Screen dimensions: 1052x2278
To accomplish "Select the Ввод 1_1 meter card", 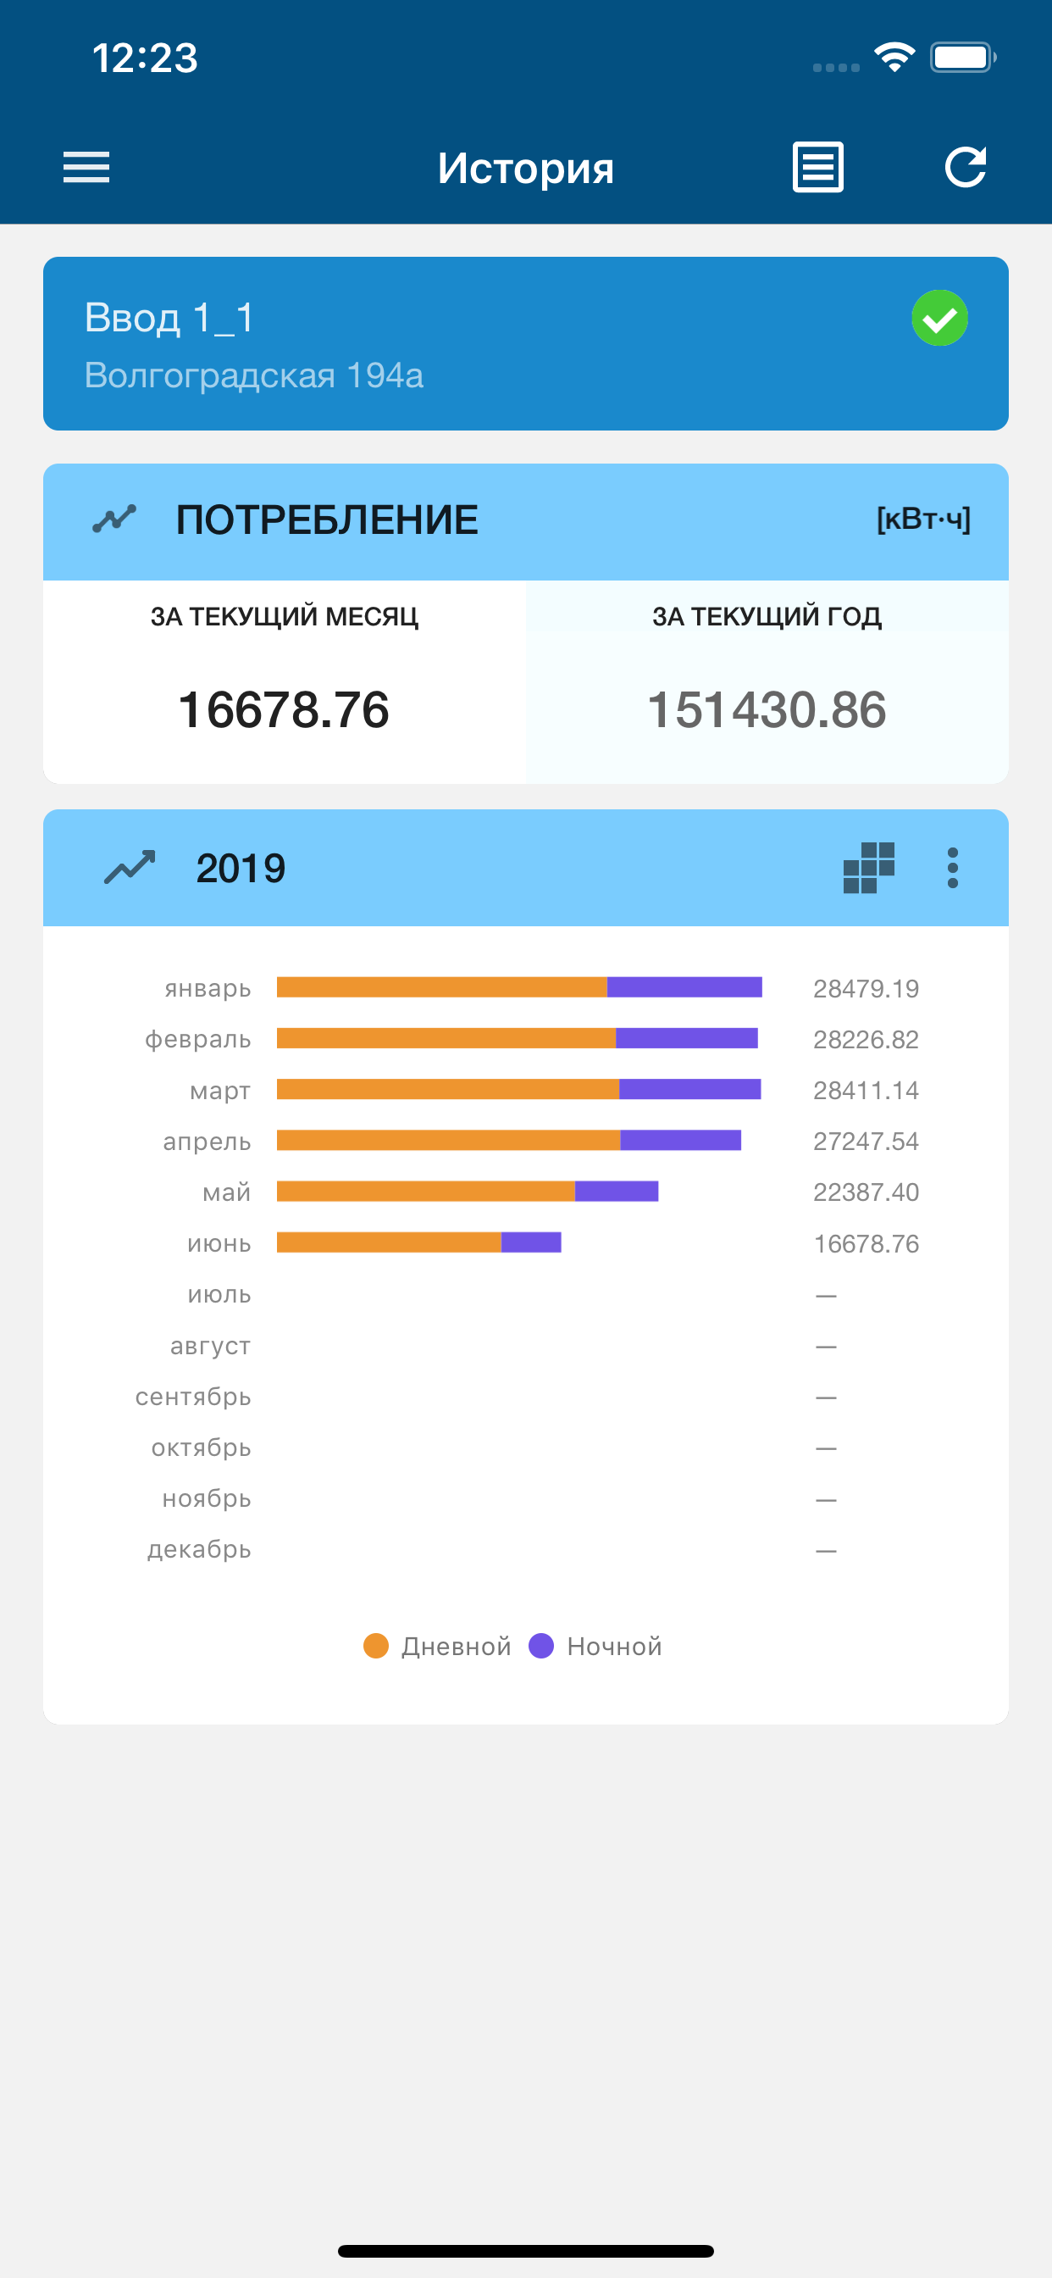I will 526,344.
